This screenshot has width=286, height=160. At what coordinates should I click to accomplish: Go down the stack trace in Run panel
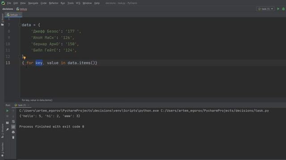(13, 116)
